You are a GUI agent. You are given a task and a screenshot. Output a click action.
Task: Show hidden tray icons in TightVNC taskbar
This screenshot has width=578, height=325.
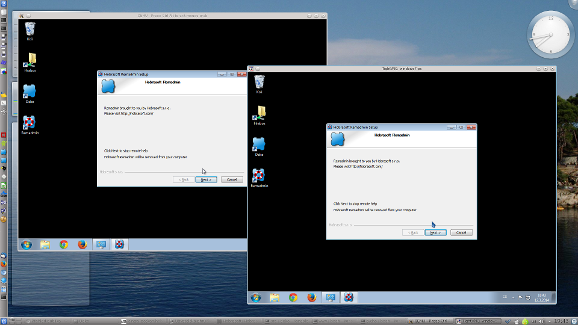(x=513, y=297)
